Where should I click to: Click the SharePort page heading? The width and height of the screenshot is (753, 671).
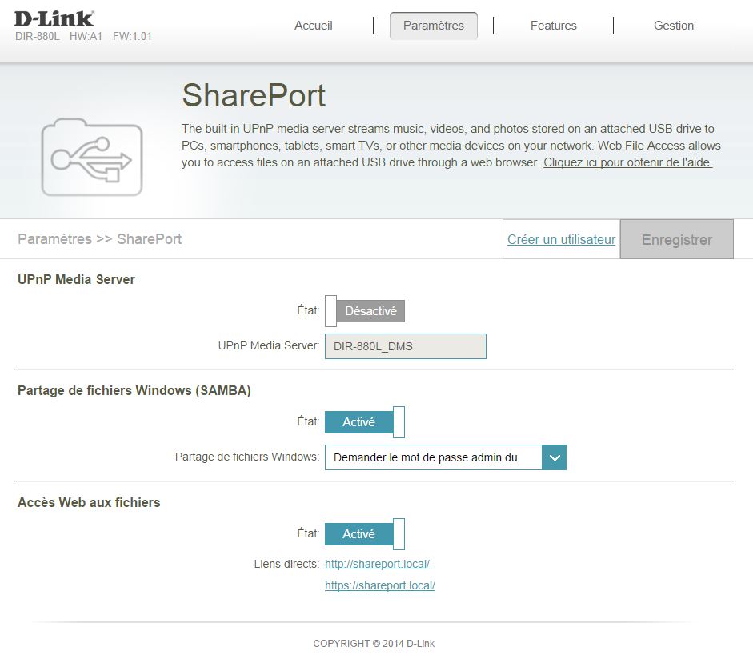pyautogui.click(x=254, y=96)
